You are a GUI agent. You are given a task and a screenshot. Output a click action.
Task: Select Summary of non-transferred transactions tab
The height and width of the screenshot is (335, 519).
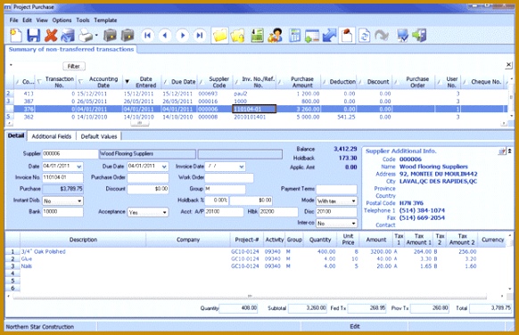pos(71,49)
